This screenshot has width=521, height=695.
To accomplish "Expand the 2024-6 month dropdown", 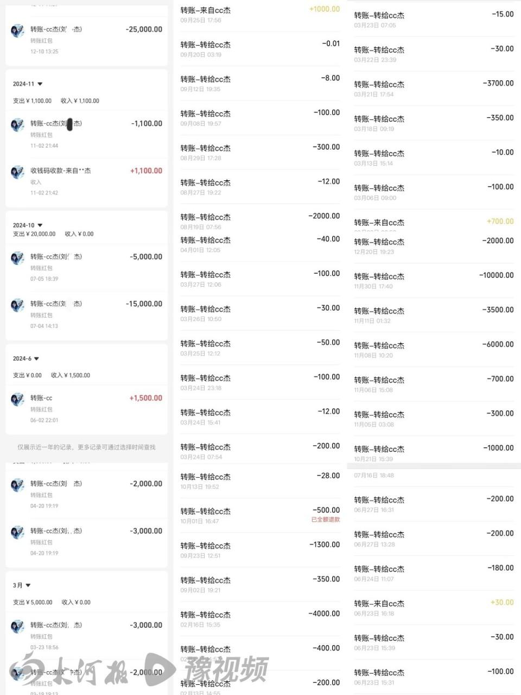I will click(x=36, y=359).
